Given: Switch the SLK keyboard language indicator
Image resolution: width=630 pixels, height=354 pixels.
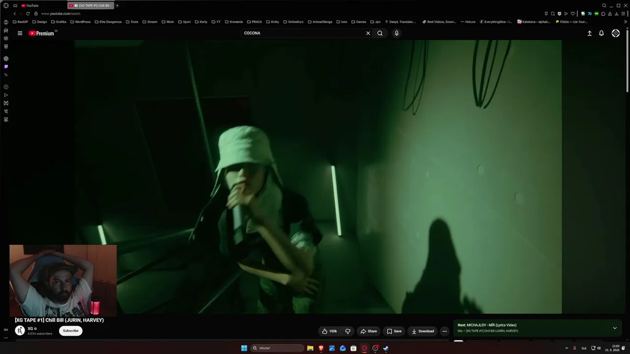Looking at the screenshot, I should [584, 348].
